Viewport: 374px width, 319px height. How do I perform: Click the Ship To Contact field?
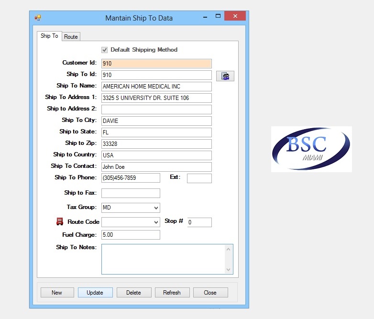pyautogui.click(x=156, y=166)
